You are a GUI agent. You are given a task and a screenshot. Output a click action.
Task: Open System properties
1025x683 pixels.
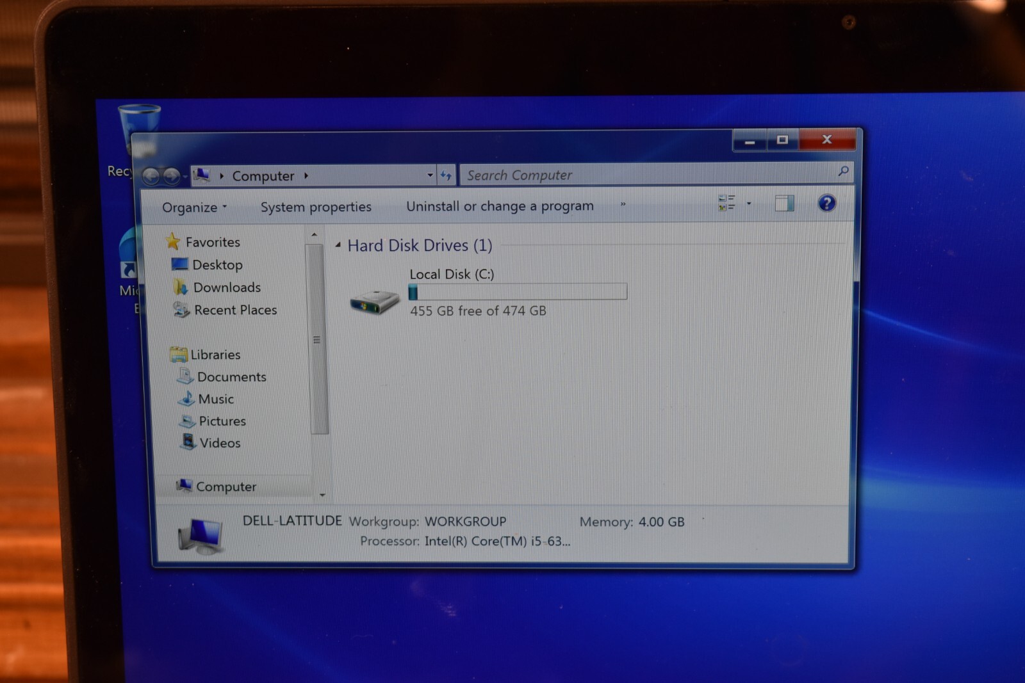click(316, 207)
